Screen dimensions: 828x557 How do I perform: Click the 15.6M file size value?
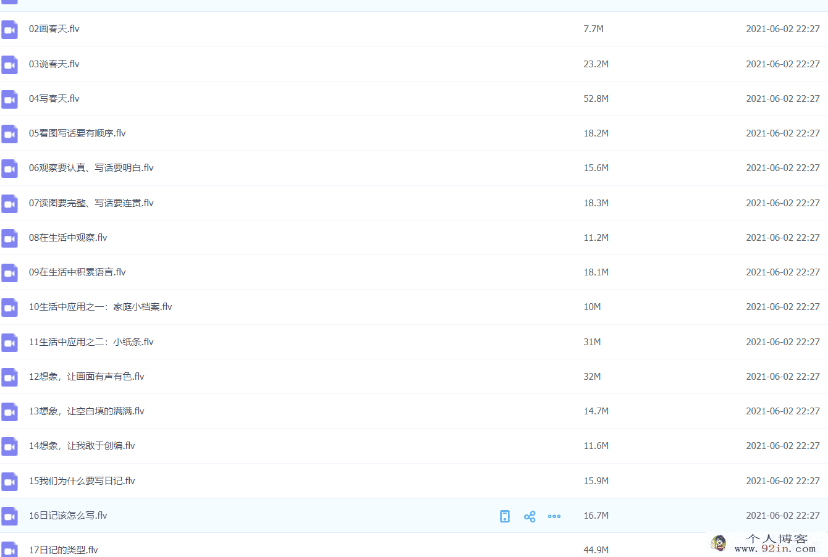coord(596,168)
